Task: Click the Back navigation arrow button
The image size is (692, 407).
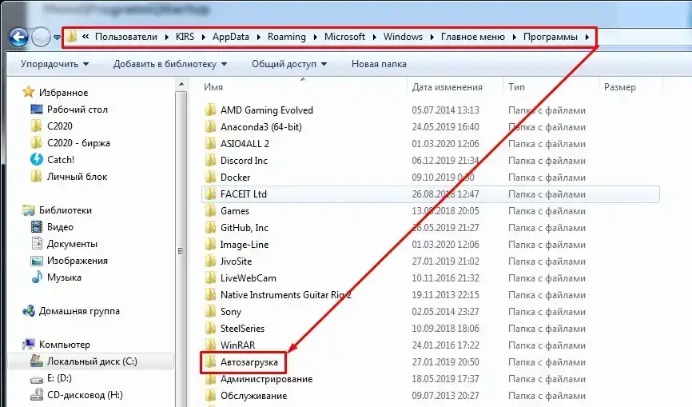Action: pos(18,37)
